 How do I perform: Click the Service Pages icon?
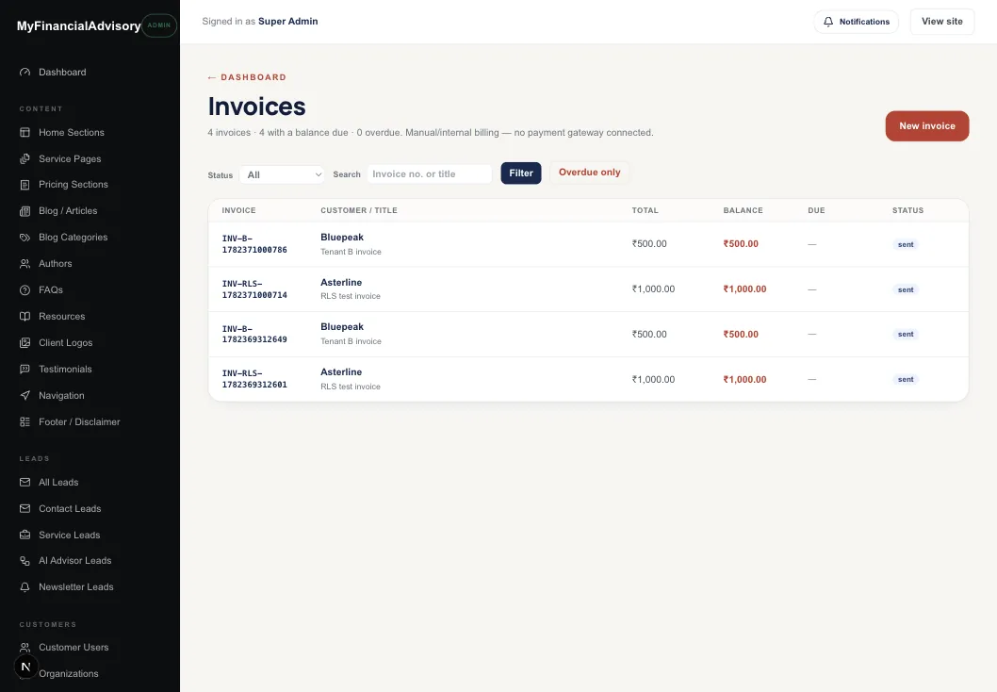point(25,158)
